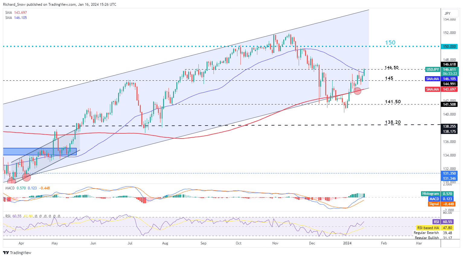Image resolution: width=463 pixels, height=258 pixels.
Task: Click the 146.618 price axis label
Action: click(449, 64)
